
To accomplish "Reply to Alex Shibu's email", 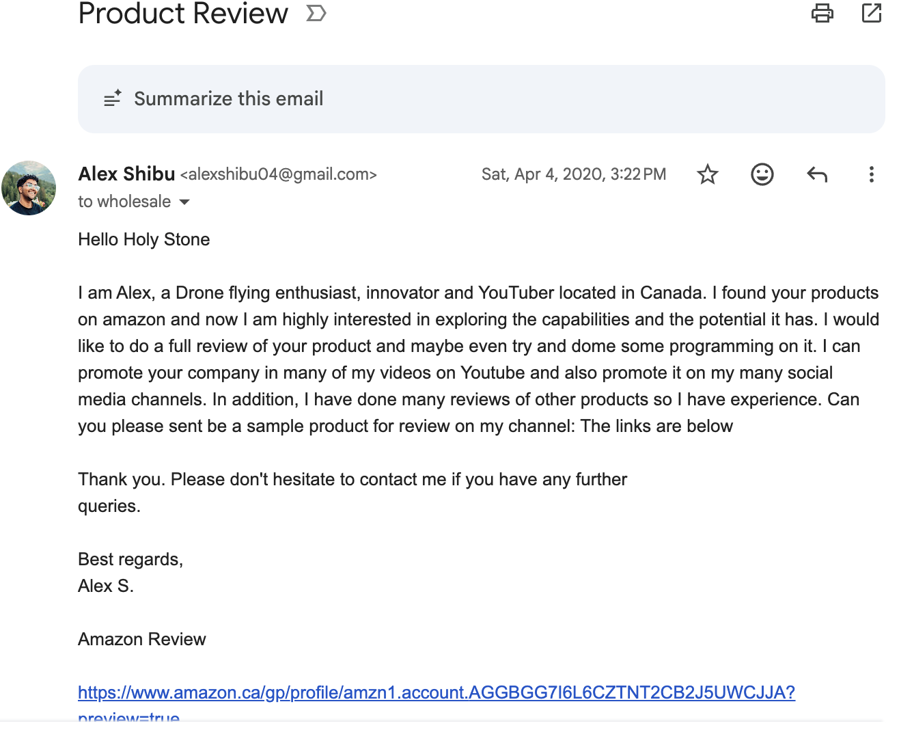I will (x=817, y=174).
